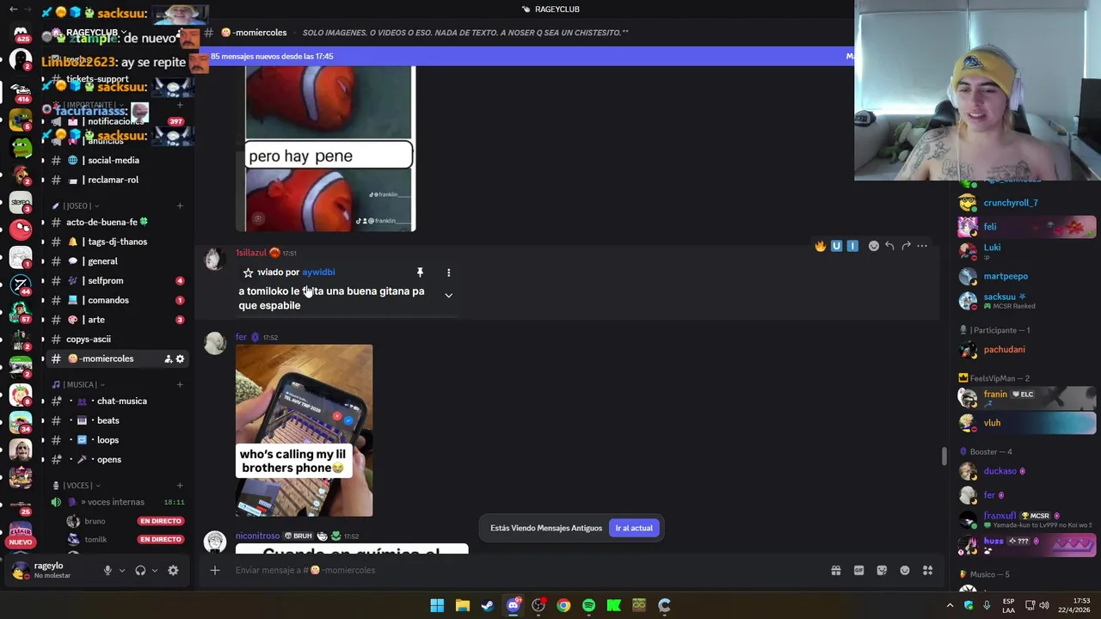This screenshot has width=1101, height=619.
Task: Open the social-media channel
Action: click(115, 160)
